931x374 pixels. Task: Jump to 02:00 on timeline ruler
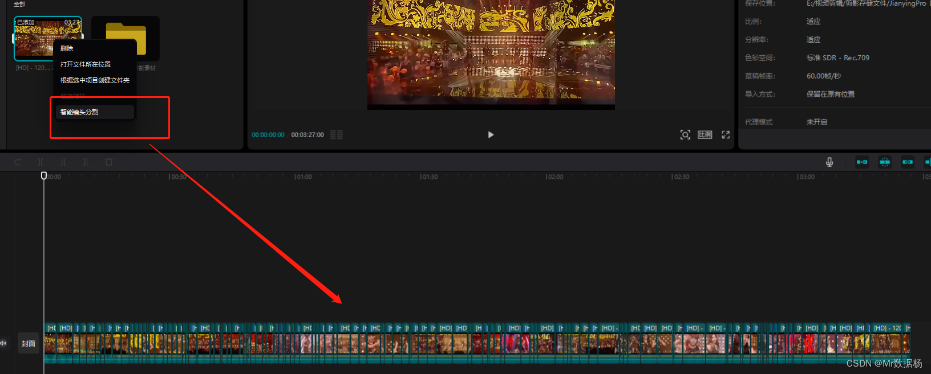[554, 177]
